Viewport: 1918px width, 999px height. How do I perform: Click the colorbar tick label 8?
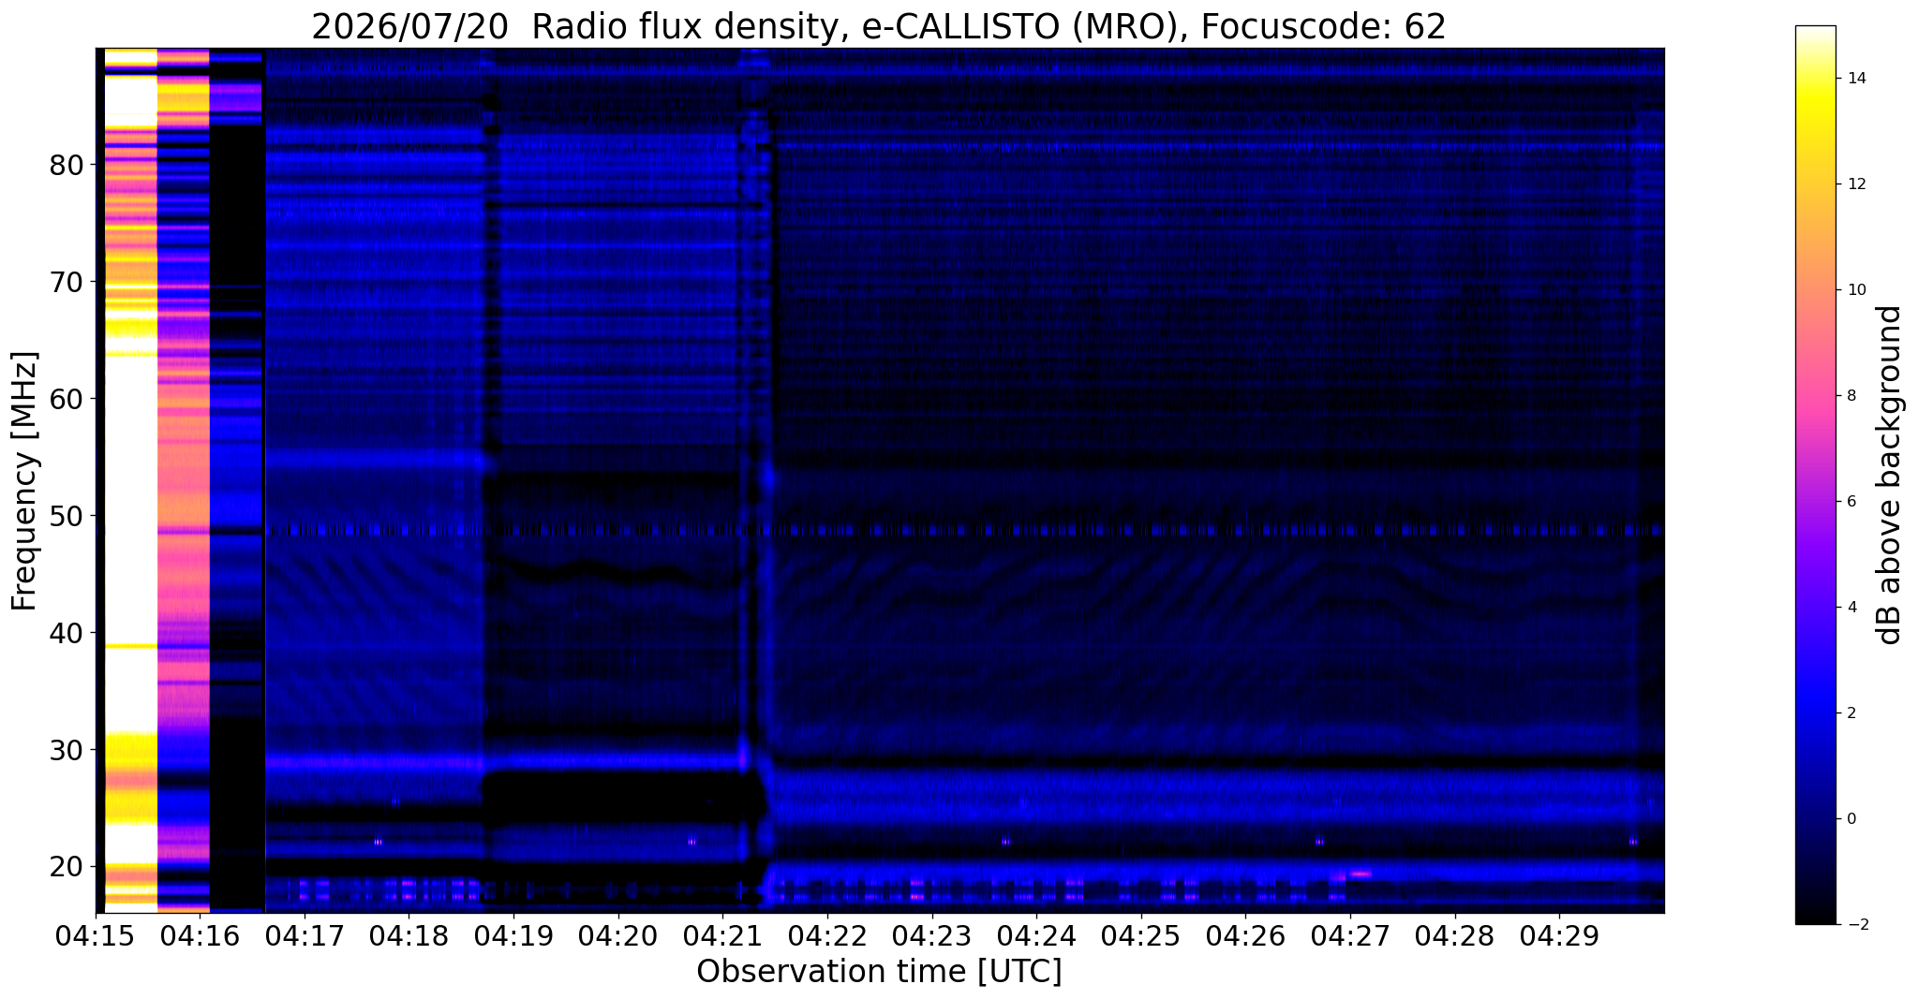(1851, 396)
